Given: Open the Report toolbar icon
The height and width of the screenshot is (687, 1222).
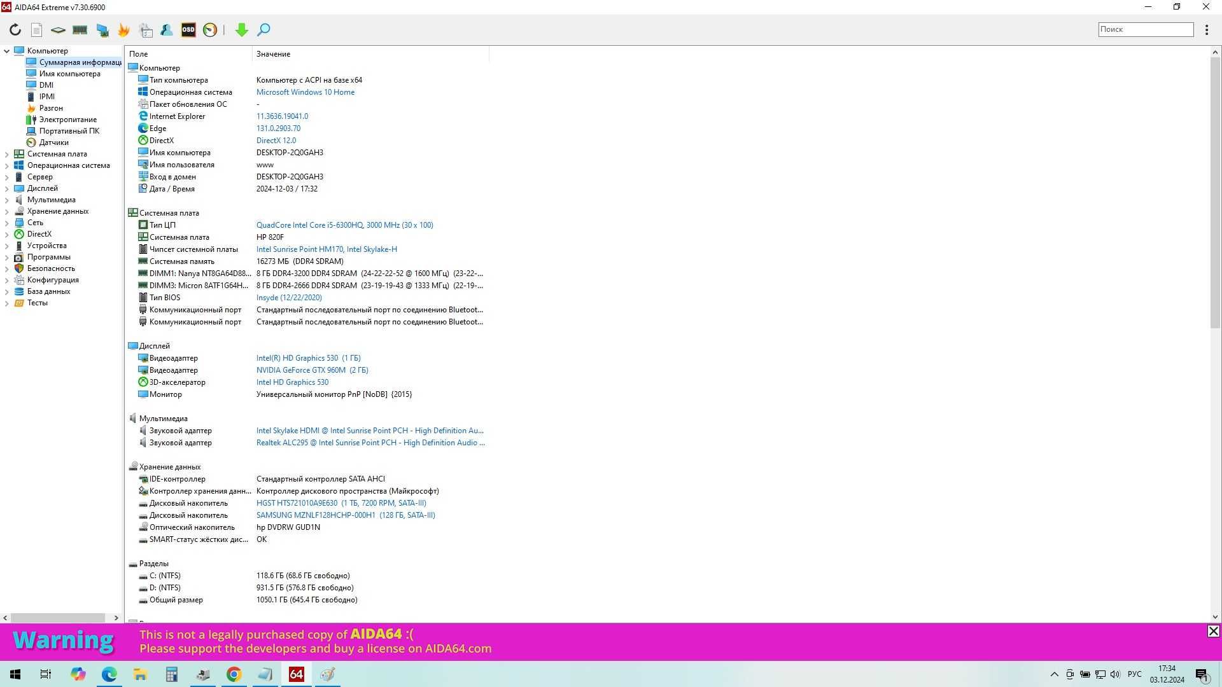Looking at the screenshot, I should pos(36,30).
